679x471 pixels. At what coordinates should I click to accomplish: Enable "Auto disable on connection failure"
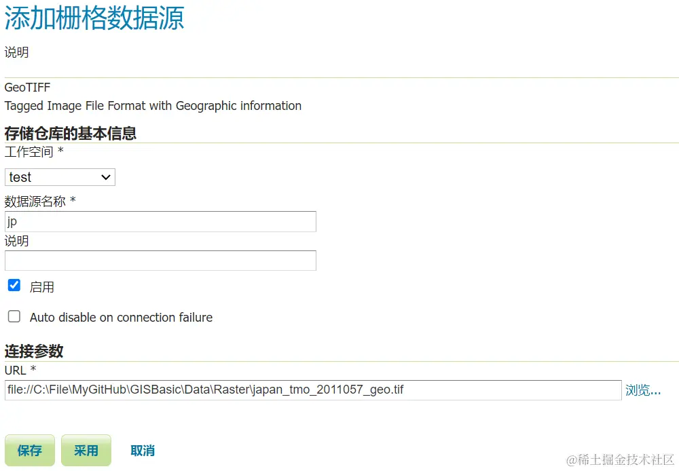(x=14, y=317)
